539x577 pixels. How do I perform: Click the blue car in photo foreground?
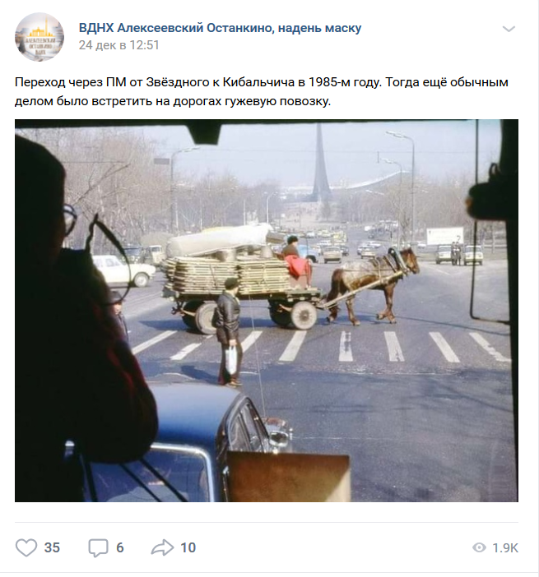(184, 443)
